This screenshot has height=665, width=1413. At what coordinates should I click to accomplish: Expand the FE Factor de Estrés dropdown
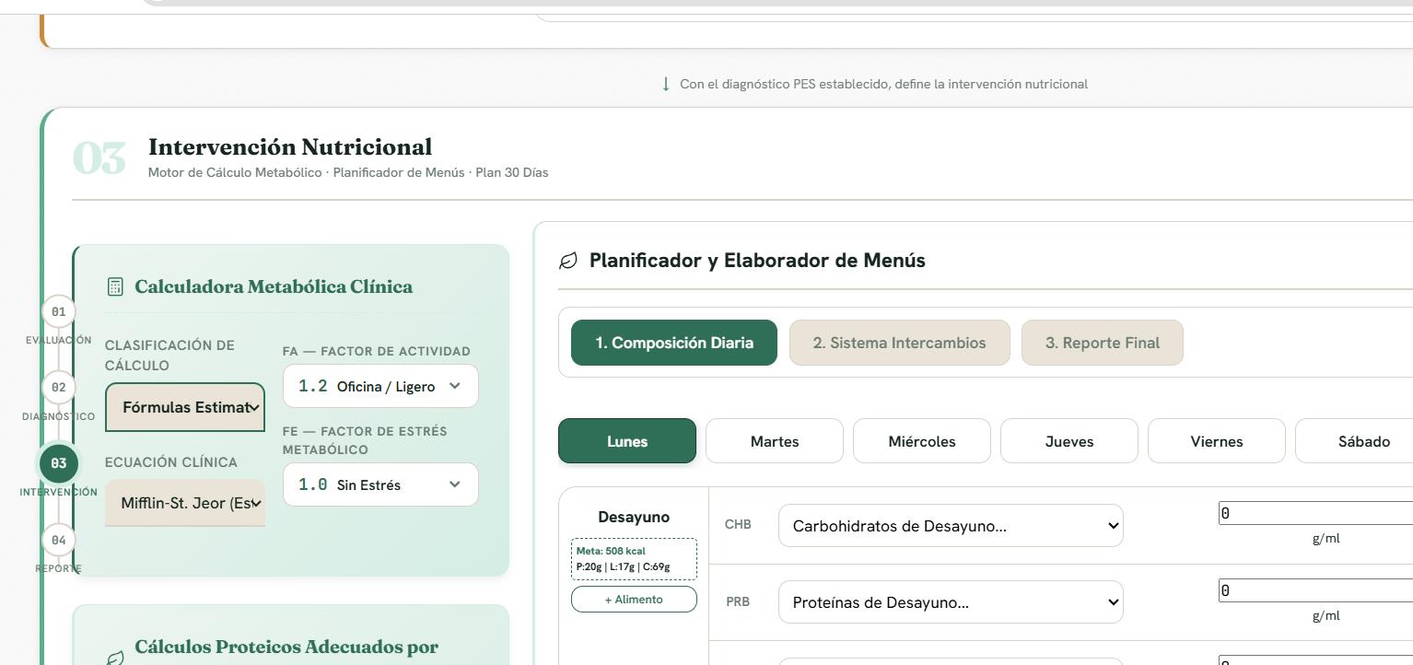tap(380, 484)
